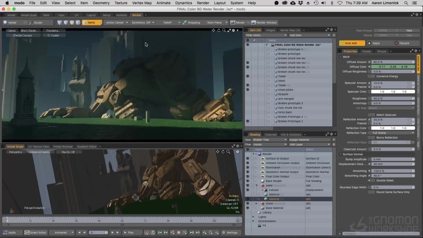Screen dimensions: 423x238
Task: Expand the Lights group in Shader Tree
Action: pos(253,217)
